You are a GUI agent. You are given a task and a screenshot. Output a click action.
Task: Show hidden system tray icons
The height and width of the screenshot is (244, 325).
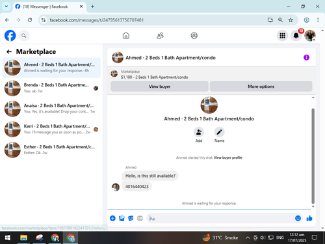pyautogui.click(x=248, y=237)
